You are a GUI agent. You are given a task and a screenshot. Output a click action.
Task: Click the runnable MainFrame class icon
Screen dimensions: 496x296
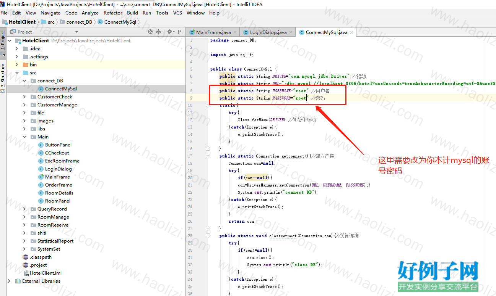[41, 177]
